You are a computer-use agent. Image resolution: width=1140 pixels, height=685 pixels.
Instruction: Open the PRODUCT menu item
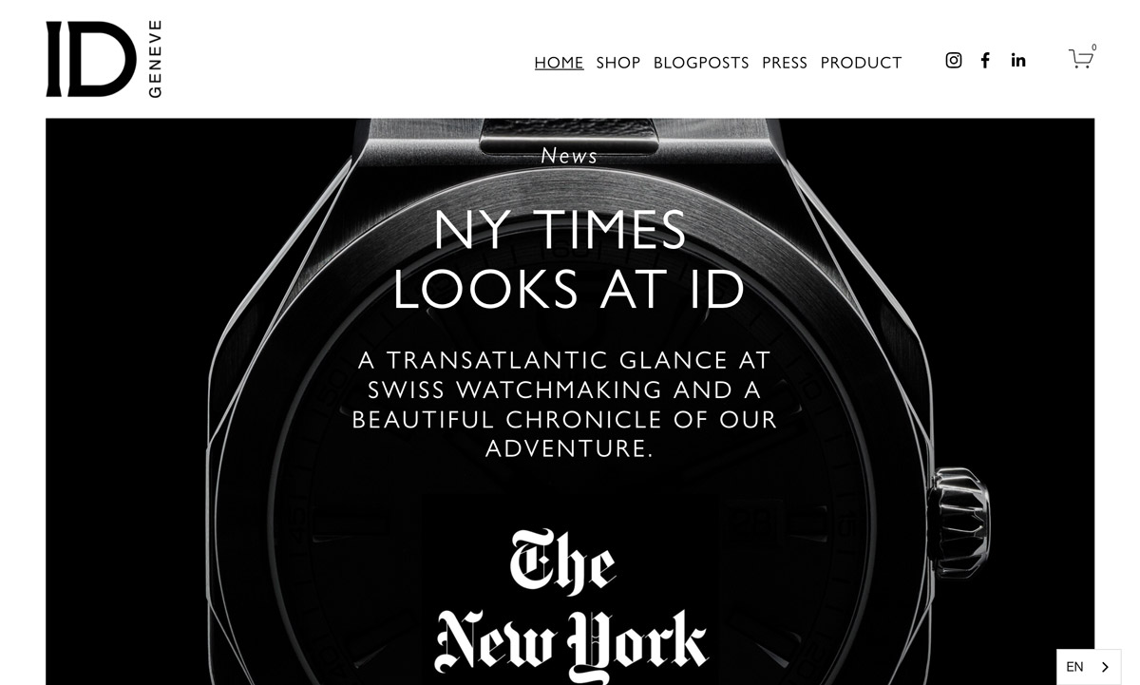[862, 63]
